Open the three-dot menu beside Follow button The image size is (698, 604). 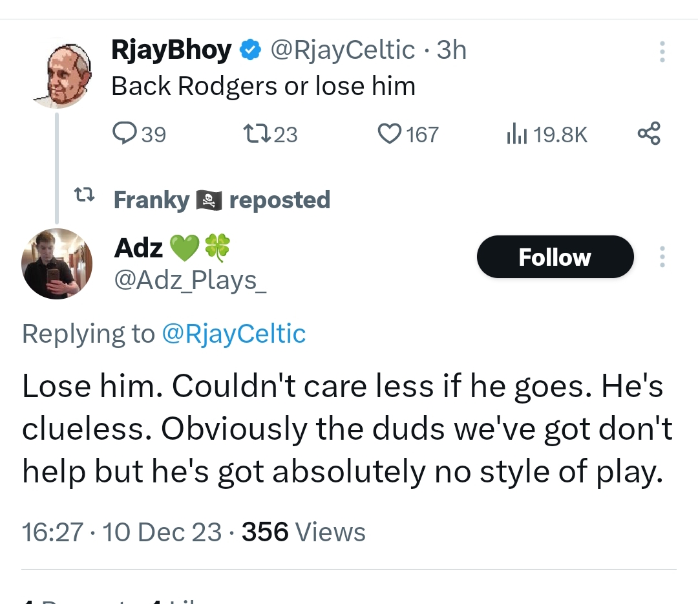point(661,257)
